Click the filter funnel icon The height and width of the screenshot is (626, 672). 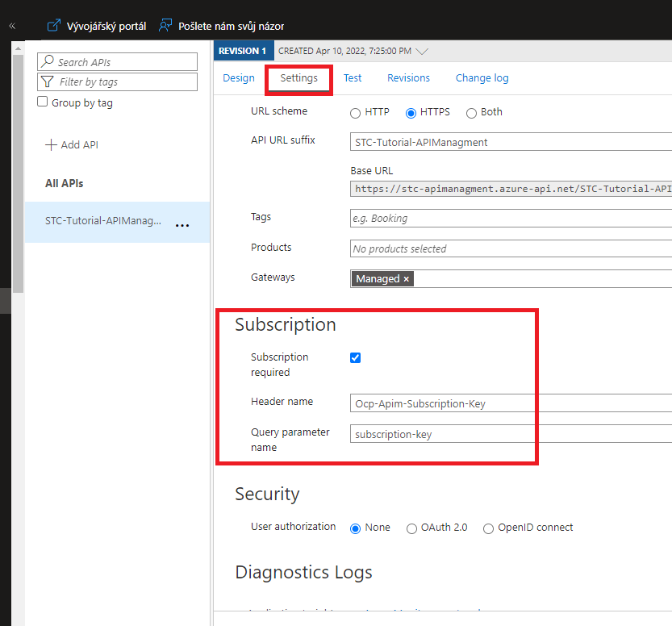(x=48, y=81)
